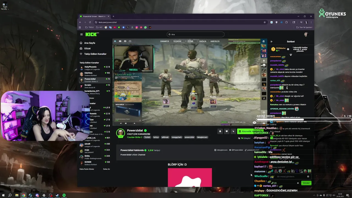Open the @Powerzbilal YouTube link
The width and height of the screenshot is (352, 198).
236,150
